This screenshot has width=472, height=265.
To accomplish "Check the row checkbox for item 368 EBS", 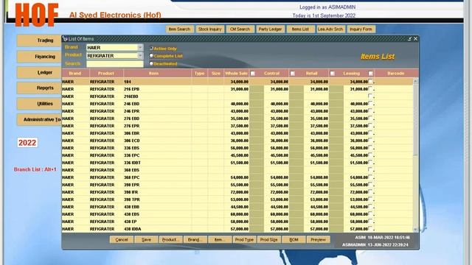I will click(370, 169).
